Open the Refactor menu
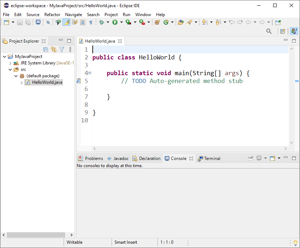Screen dimensions: 300x248 point(52,15)
